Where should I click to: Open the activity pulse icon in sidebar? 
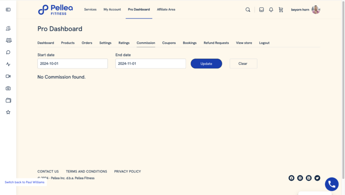8,64
